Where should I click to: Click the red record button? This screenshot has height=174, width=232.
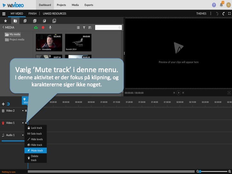pos(43,27)
